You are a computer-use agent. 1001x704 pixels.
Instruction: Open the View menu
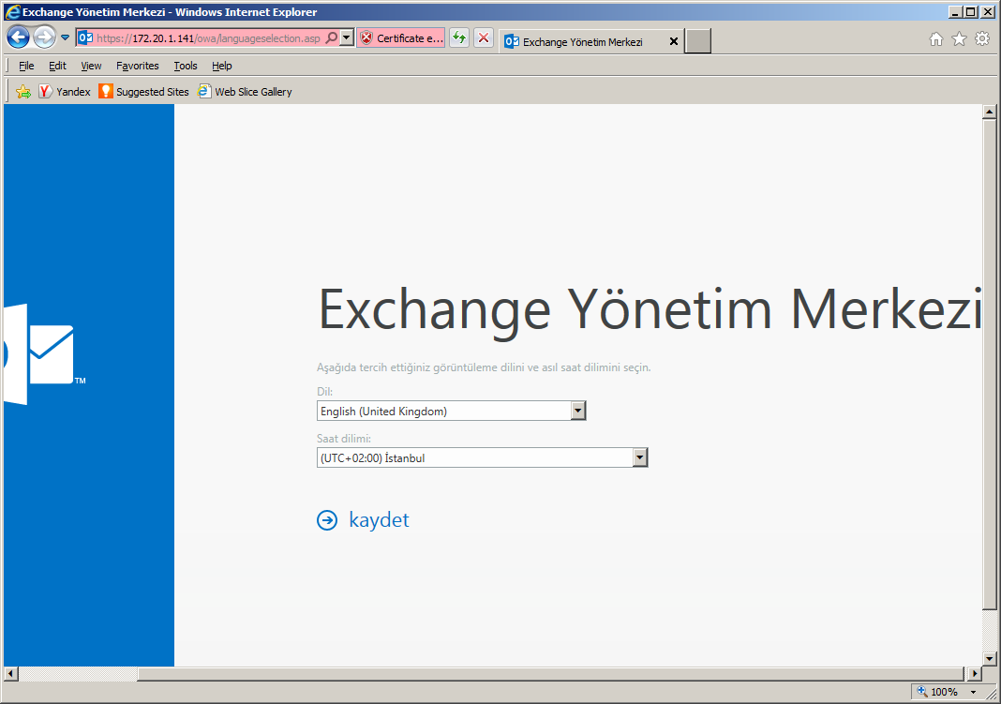tap(91, 66)
